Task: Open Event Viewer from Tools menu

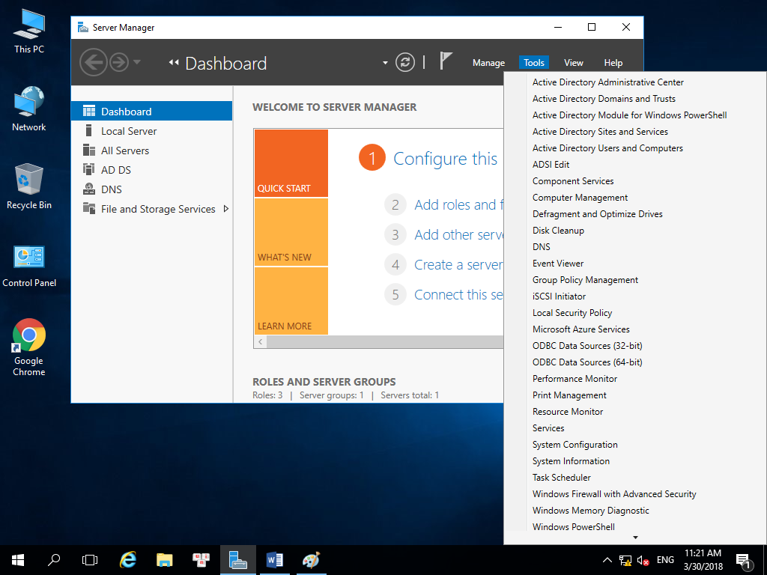Action: pyautogui.click(x=557, y=264)
